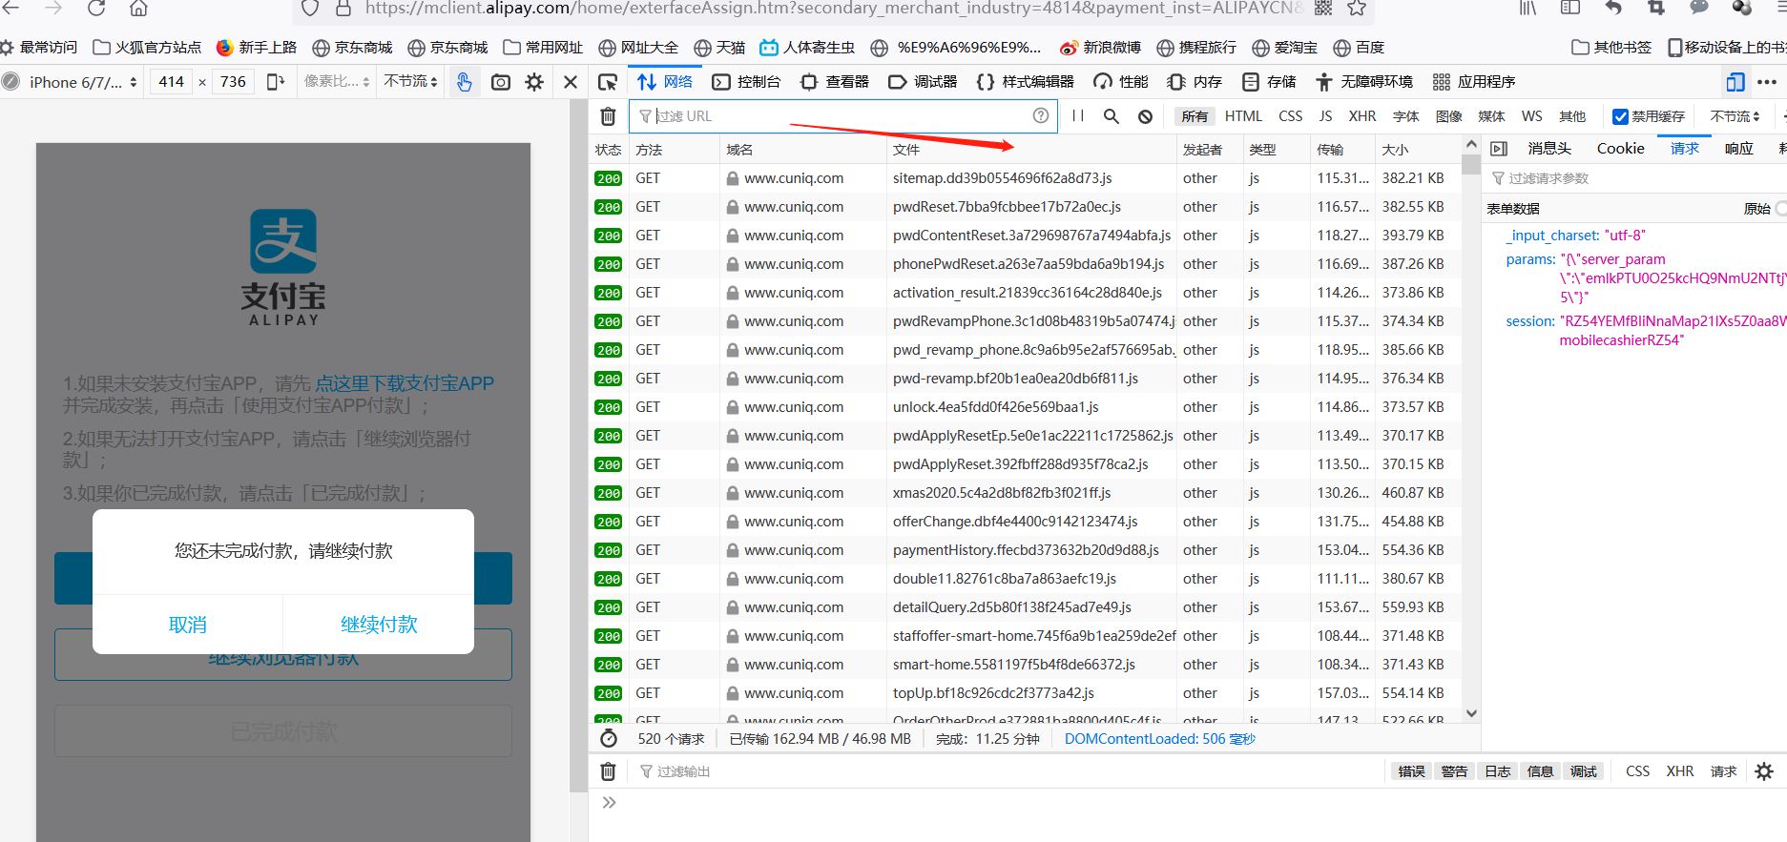The height and width of the screenshot is (842, 1787).
Task: Open viewport 不节流 throttling dropdown
Action: [411, 82]
